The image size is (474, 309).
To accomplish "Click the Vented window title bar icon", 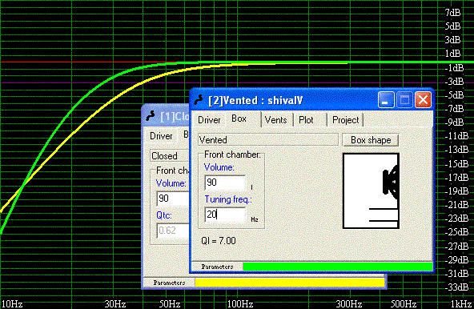I will [x=199, y=100].
